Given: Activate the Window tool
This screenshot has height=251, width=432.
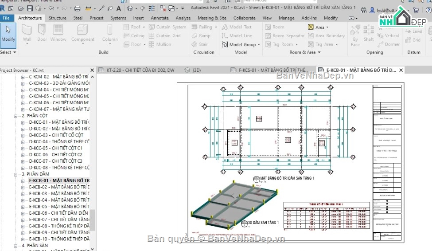Looking at the screenshot, I should [58, 33].
